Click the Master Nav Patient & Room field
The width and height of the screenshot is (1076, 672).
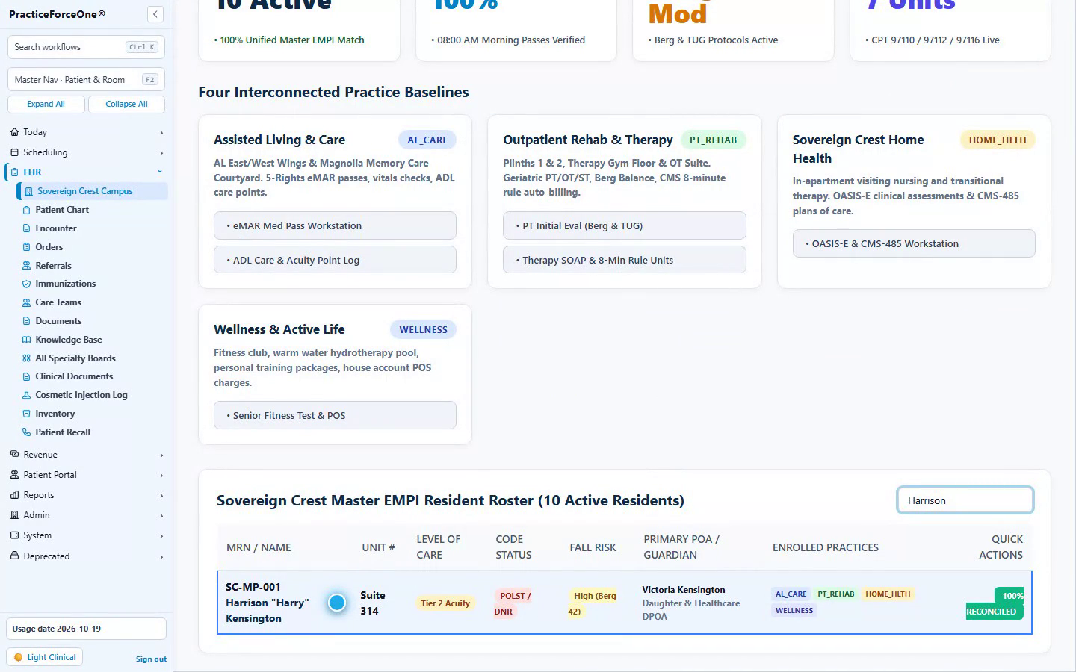86,80
